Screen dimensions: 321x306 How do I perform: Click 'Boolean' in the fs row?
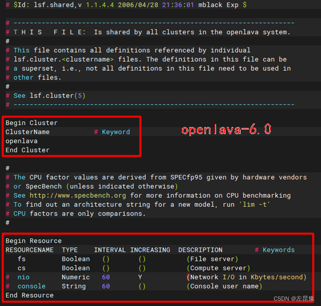tap(76, 259)
